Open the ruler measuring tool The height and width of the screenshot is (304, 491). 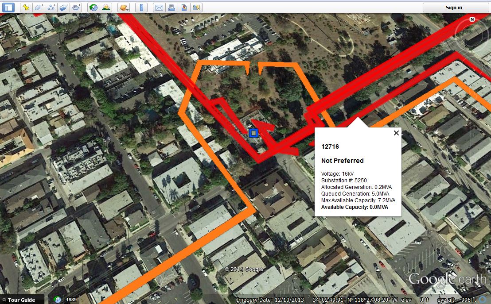(x=141, y=8)
